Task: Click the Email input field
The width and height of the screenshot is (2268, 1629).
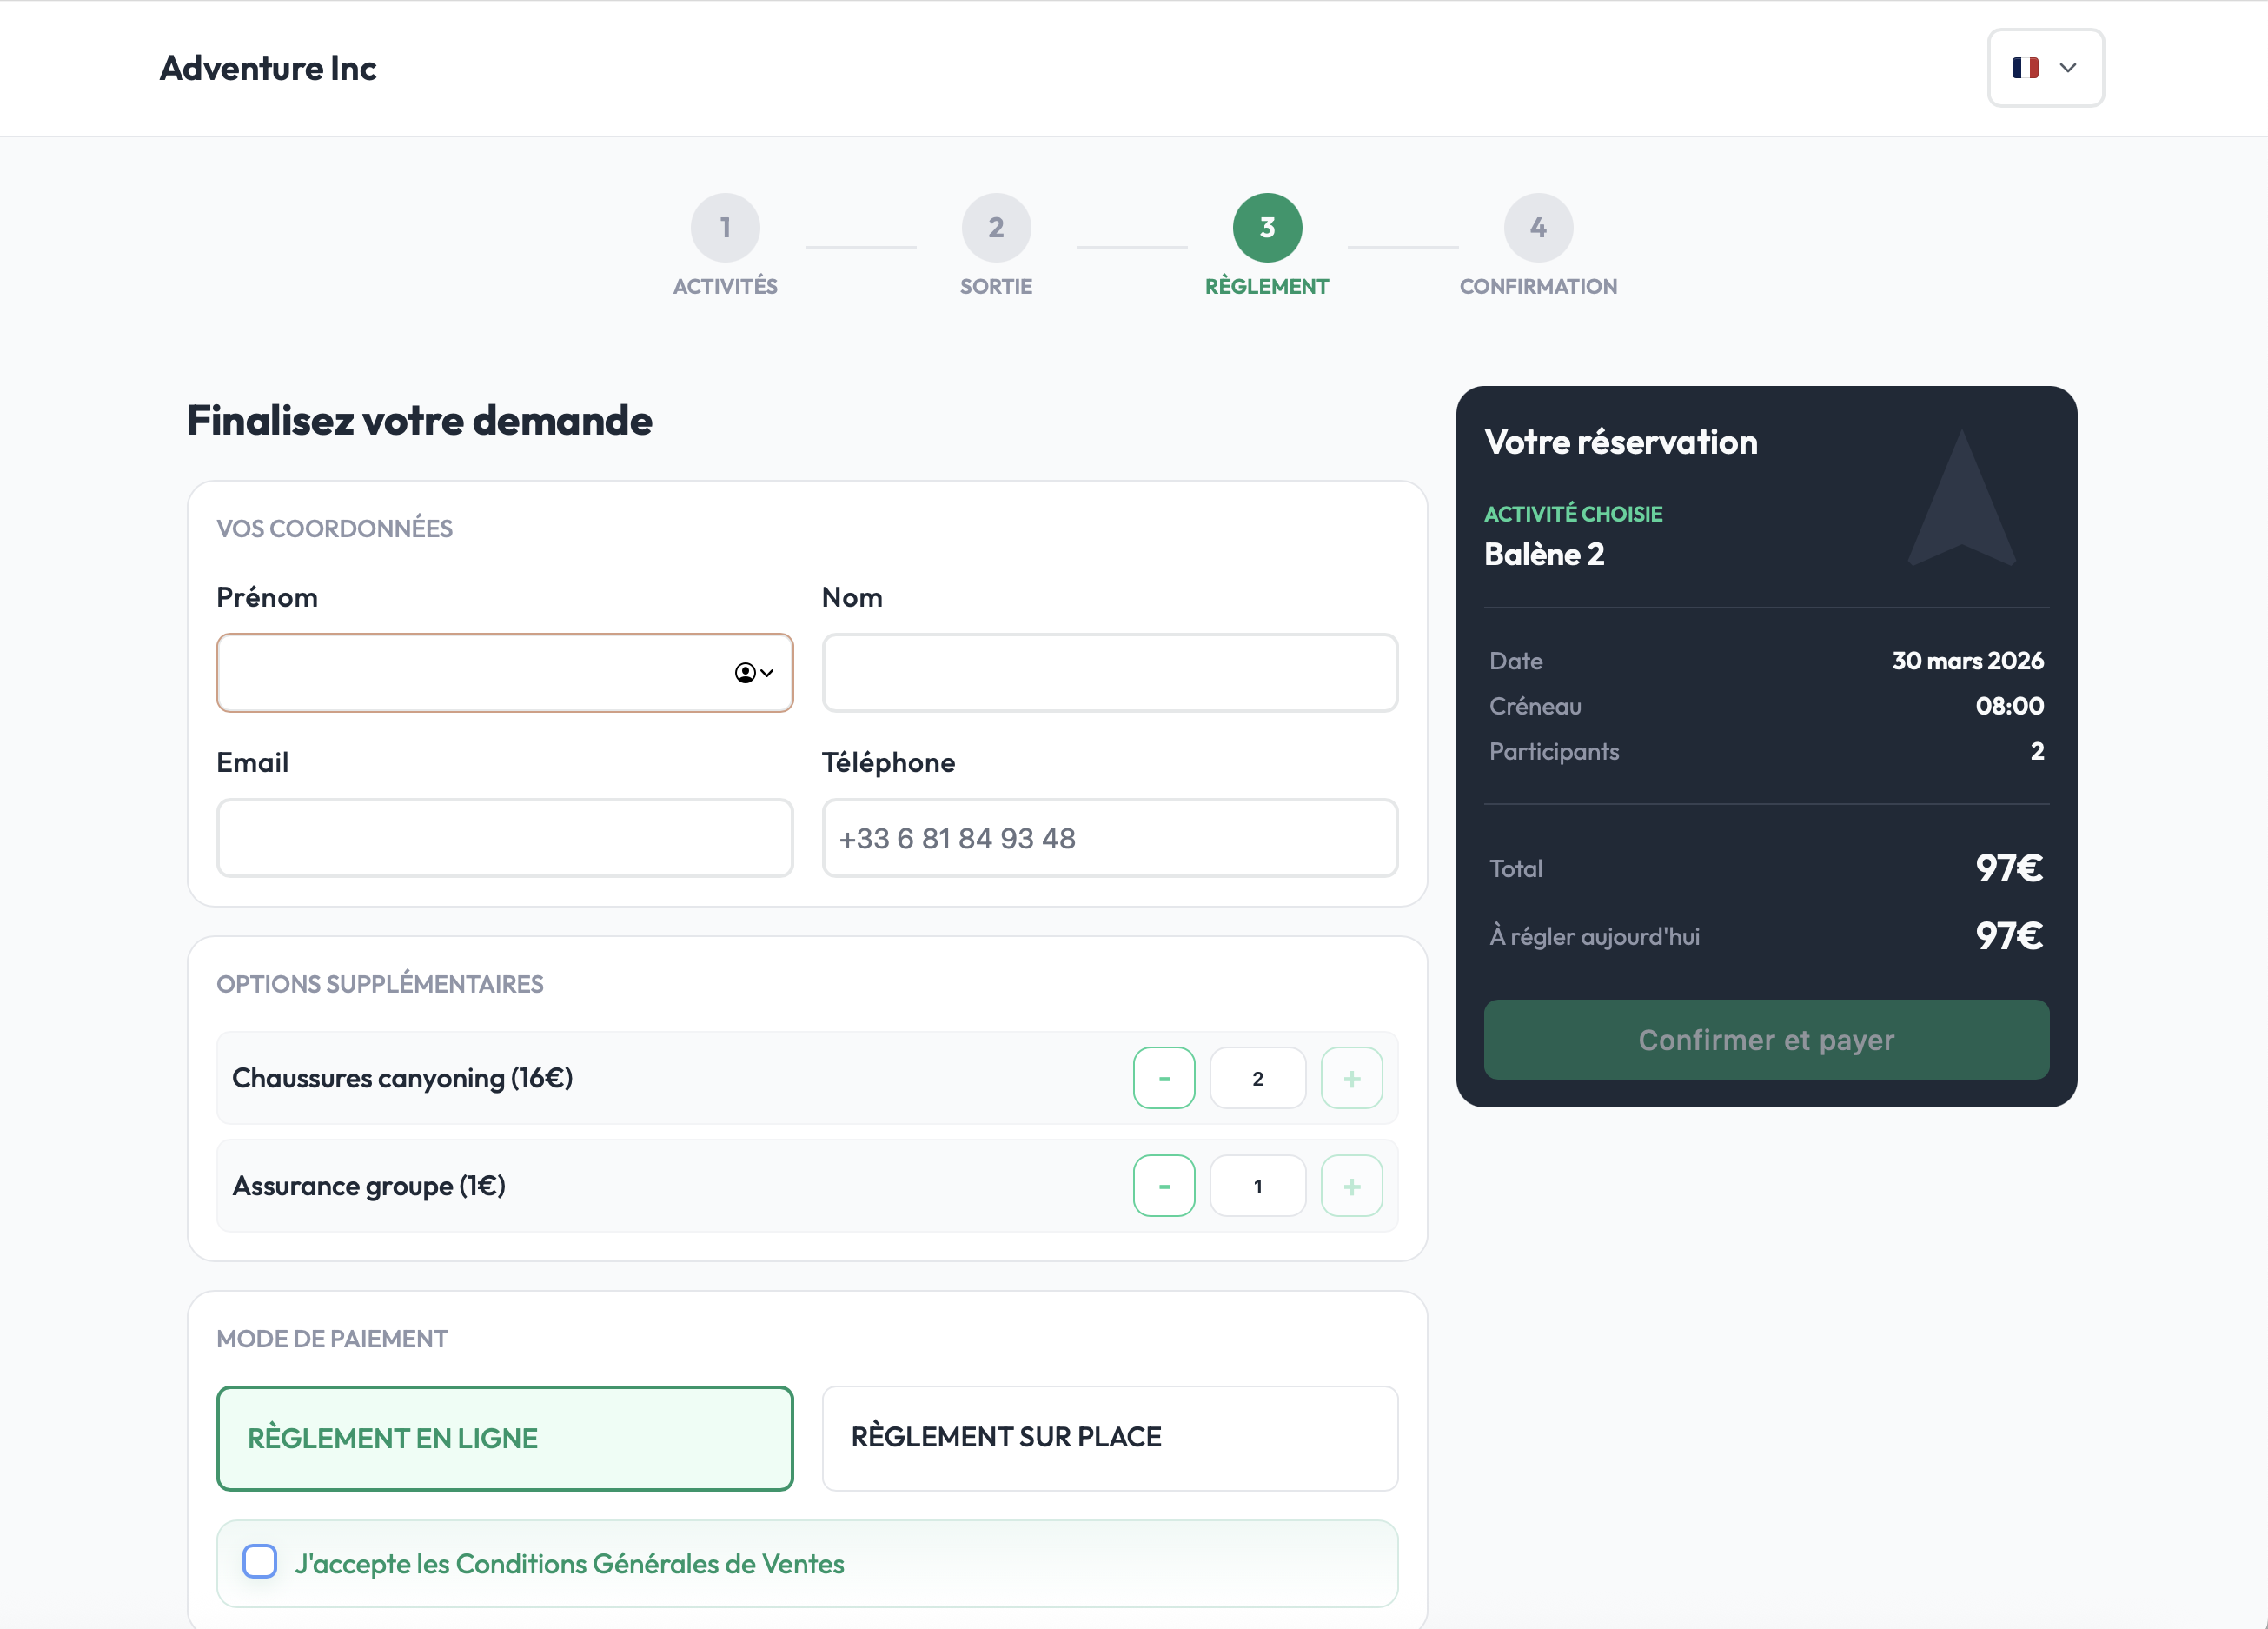Action: point(504,837)
